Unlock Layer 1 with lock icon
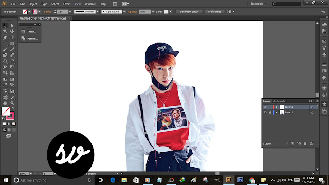Image resolution: width=329 pixels, height=185 pixels. pyautogui.click(x=270, y=112)
